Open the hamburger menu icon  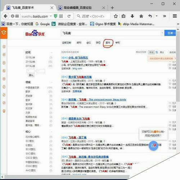click(175, 16)
